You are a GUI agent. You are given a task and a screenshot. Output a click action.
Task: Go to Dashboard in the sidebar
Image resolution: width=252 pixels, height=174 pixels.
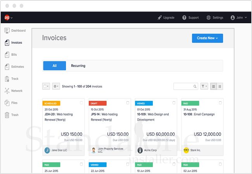point(19,31)
